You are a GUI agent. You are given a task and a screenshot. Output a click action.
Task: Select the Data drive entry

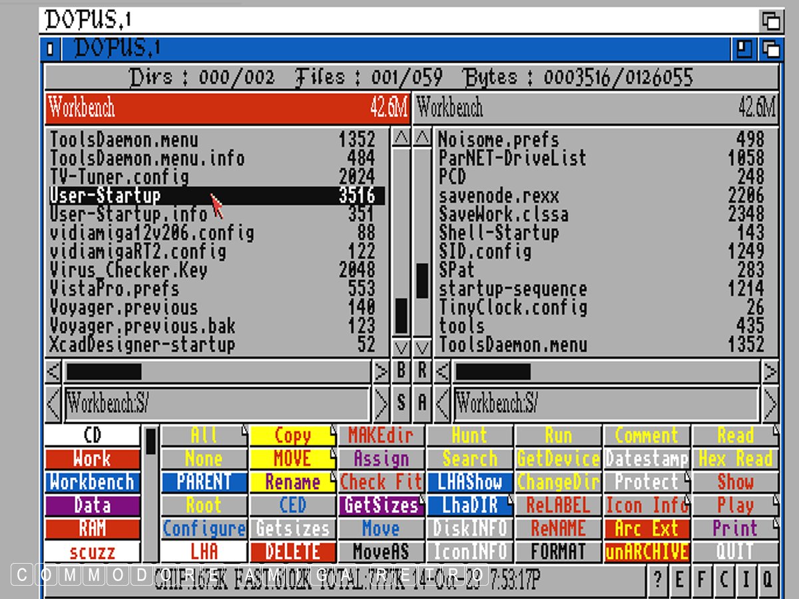click(x=92, y=505)
